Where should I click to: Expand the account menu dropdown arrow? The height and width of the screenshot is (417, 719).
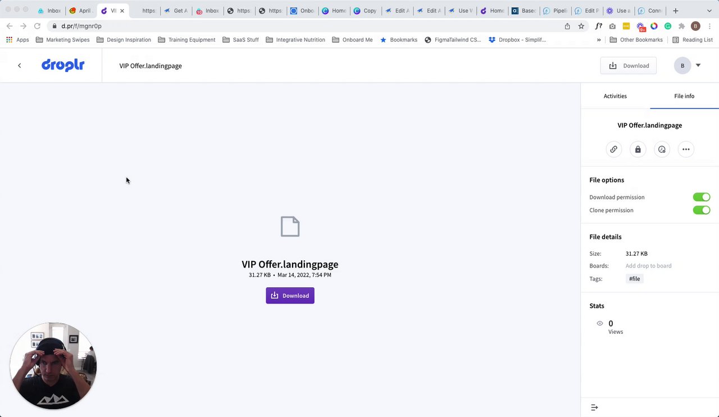698,66
